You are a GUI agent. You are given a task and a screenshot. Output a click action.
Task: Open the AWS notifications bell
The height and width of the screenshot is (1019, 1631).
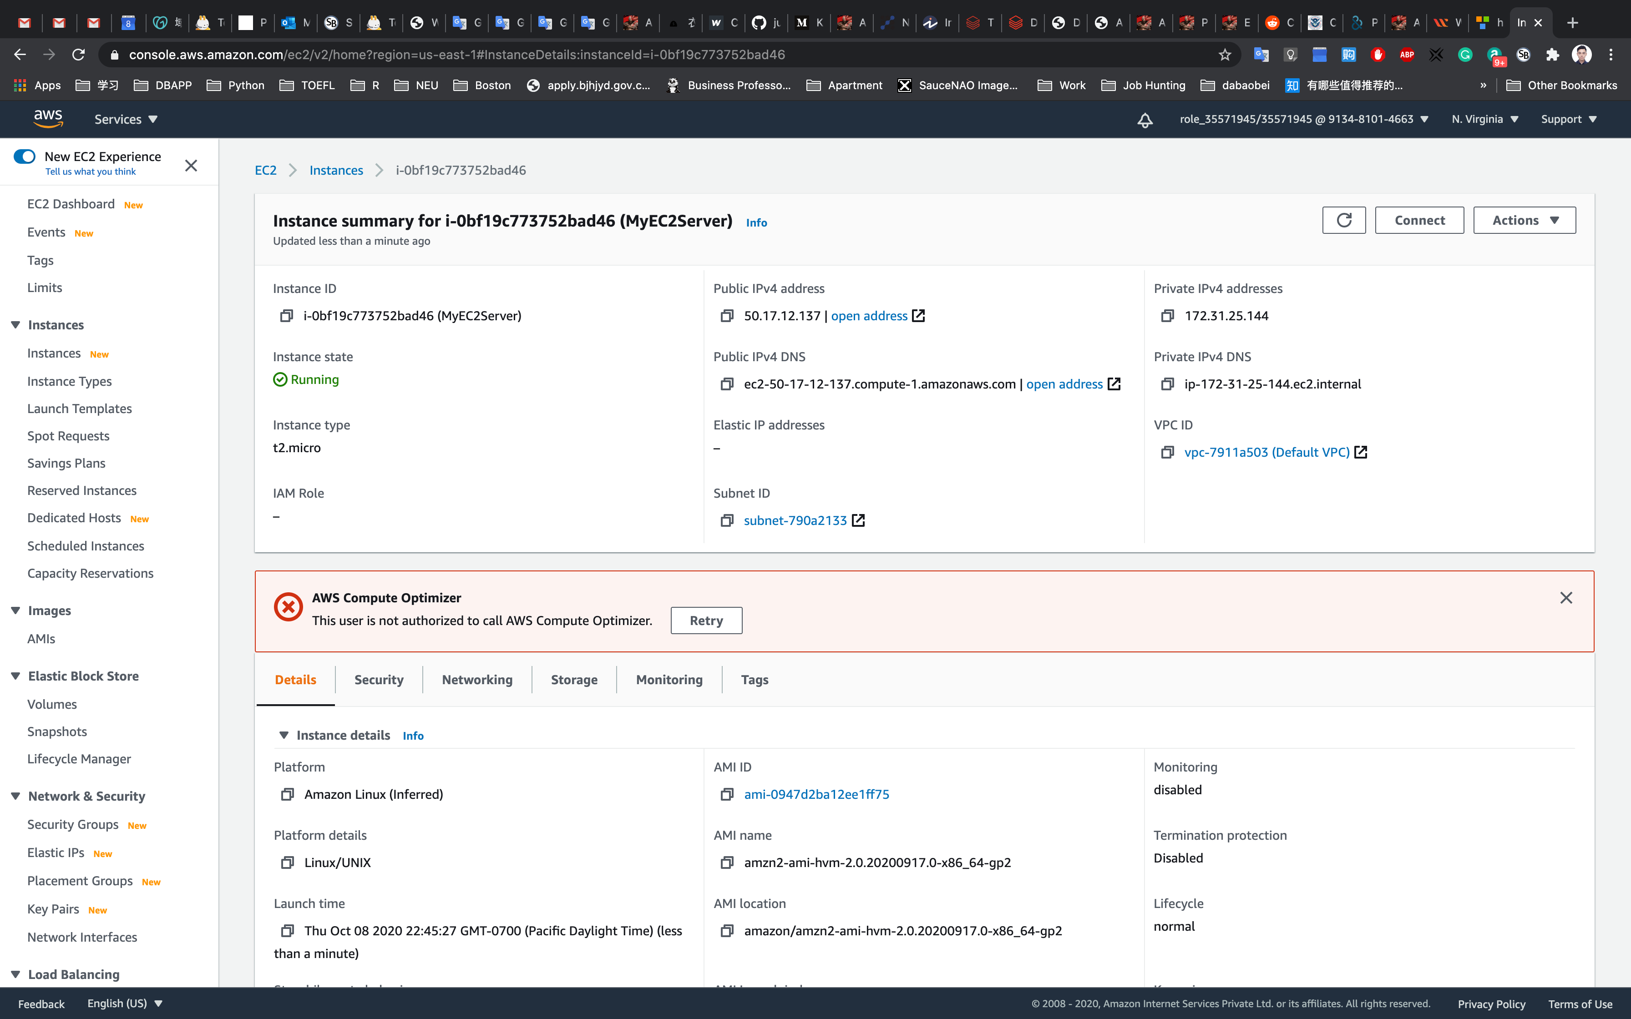point(1145,120)
